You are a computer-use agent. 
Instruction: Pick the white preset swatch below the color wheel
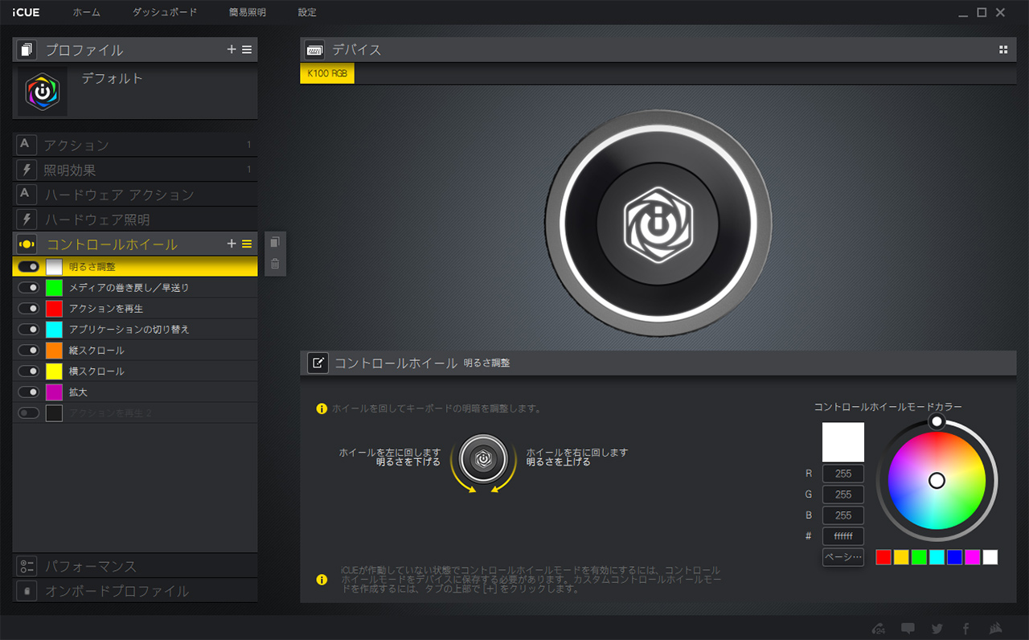coord(990,557)
